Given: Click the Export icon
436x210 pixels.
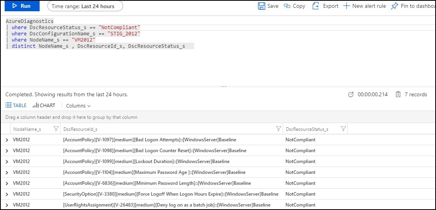Looking at the screenshot, I should point(316,6).
